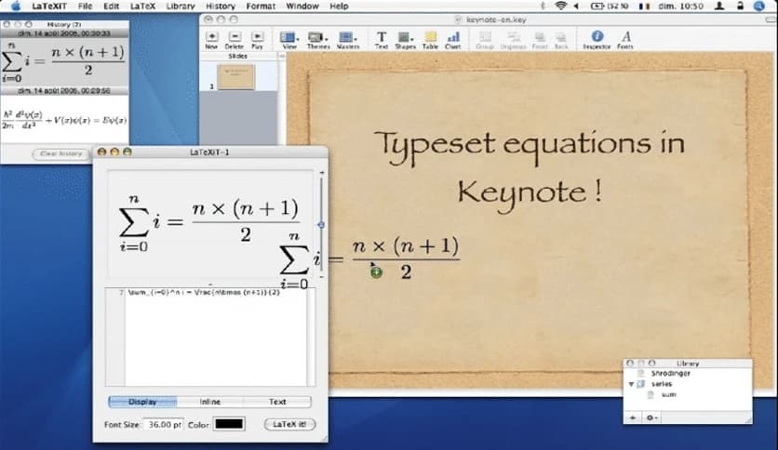Click Clear history button
Screen dimensions: 778x450
coord(60,153)
